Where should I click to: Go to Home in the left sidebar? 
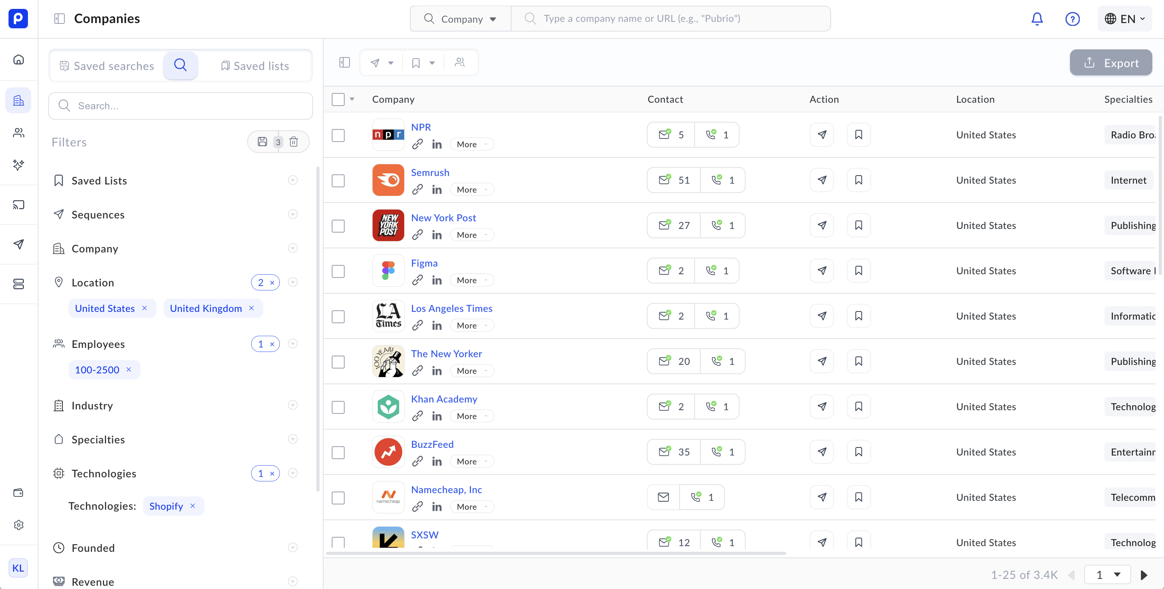[19, 59]
